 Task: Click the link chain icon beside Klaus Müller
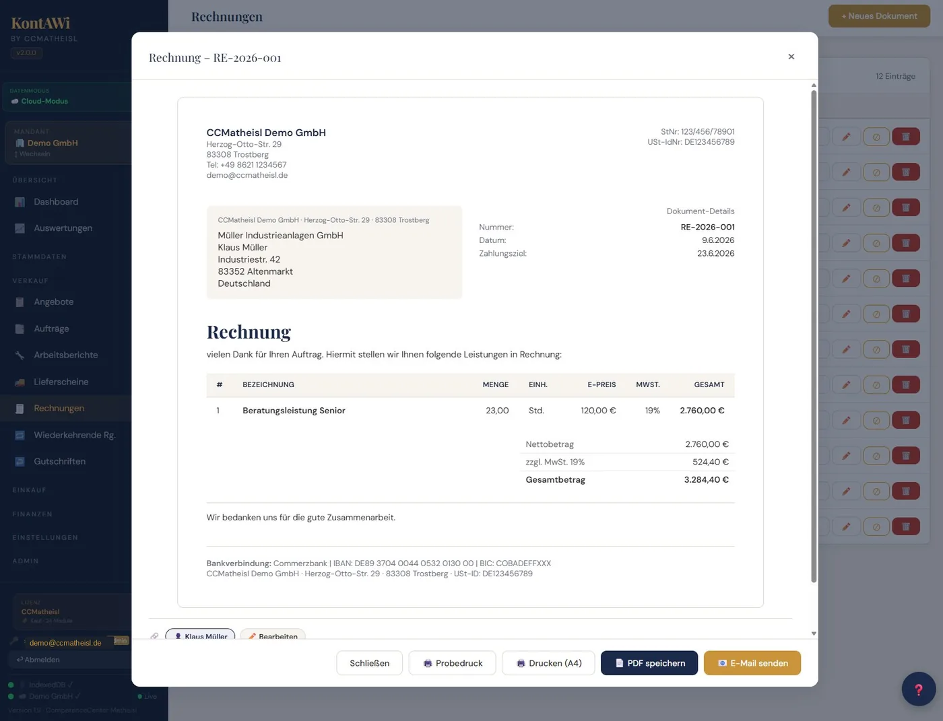pyautogui.click(x=154, y=636)
